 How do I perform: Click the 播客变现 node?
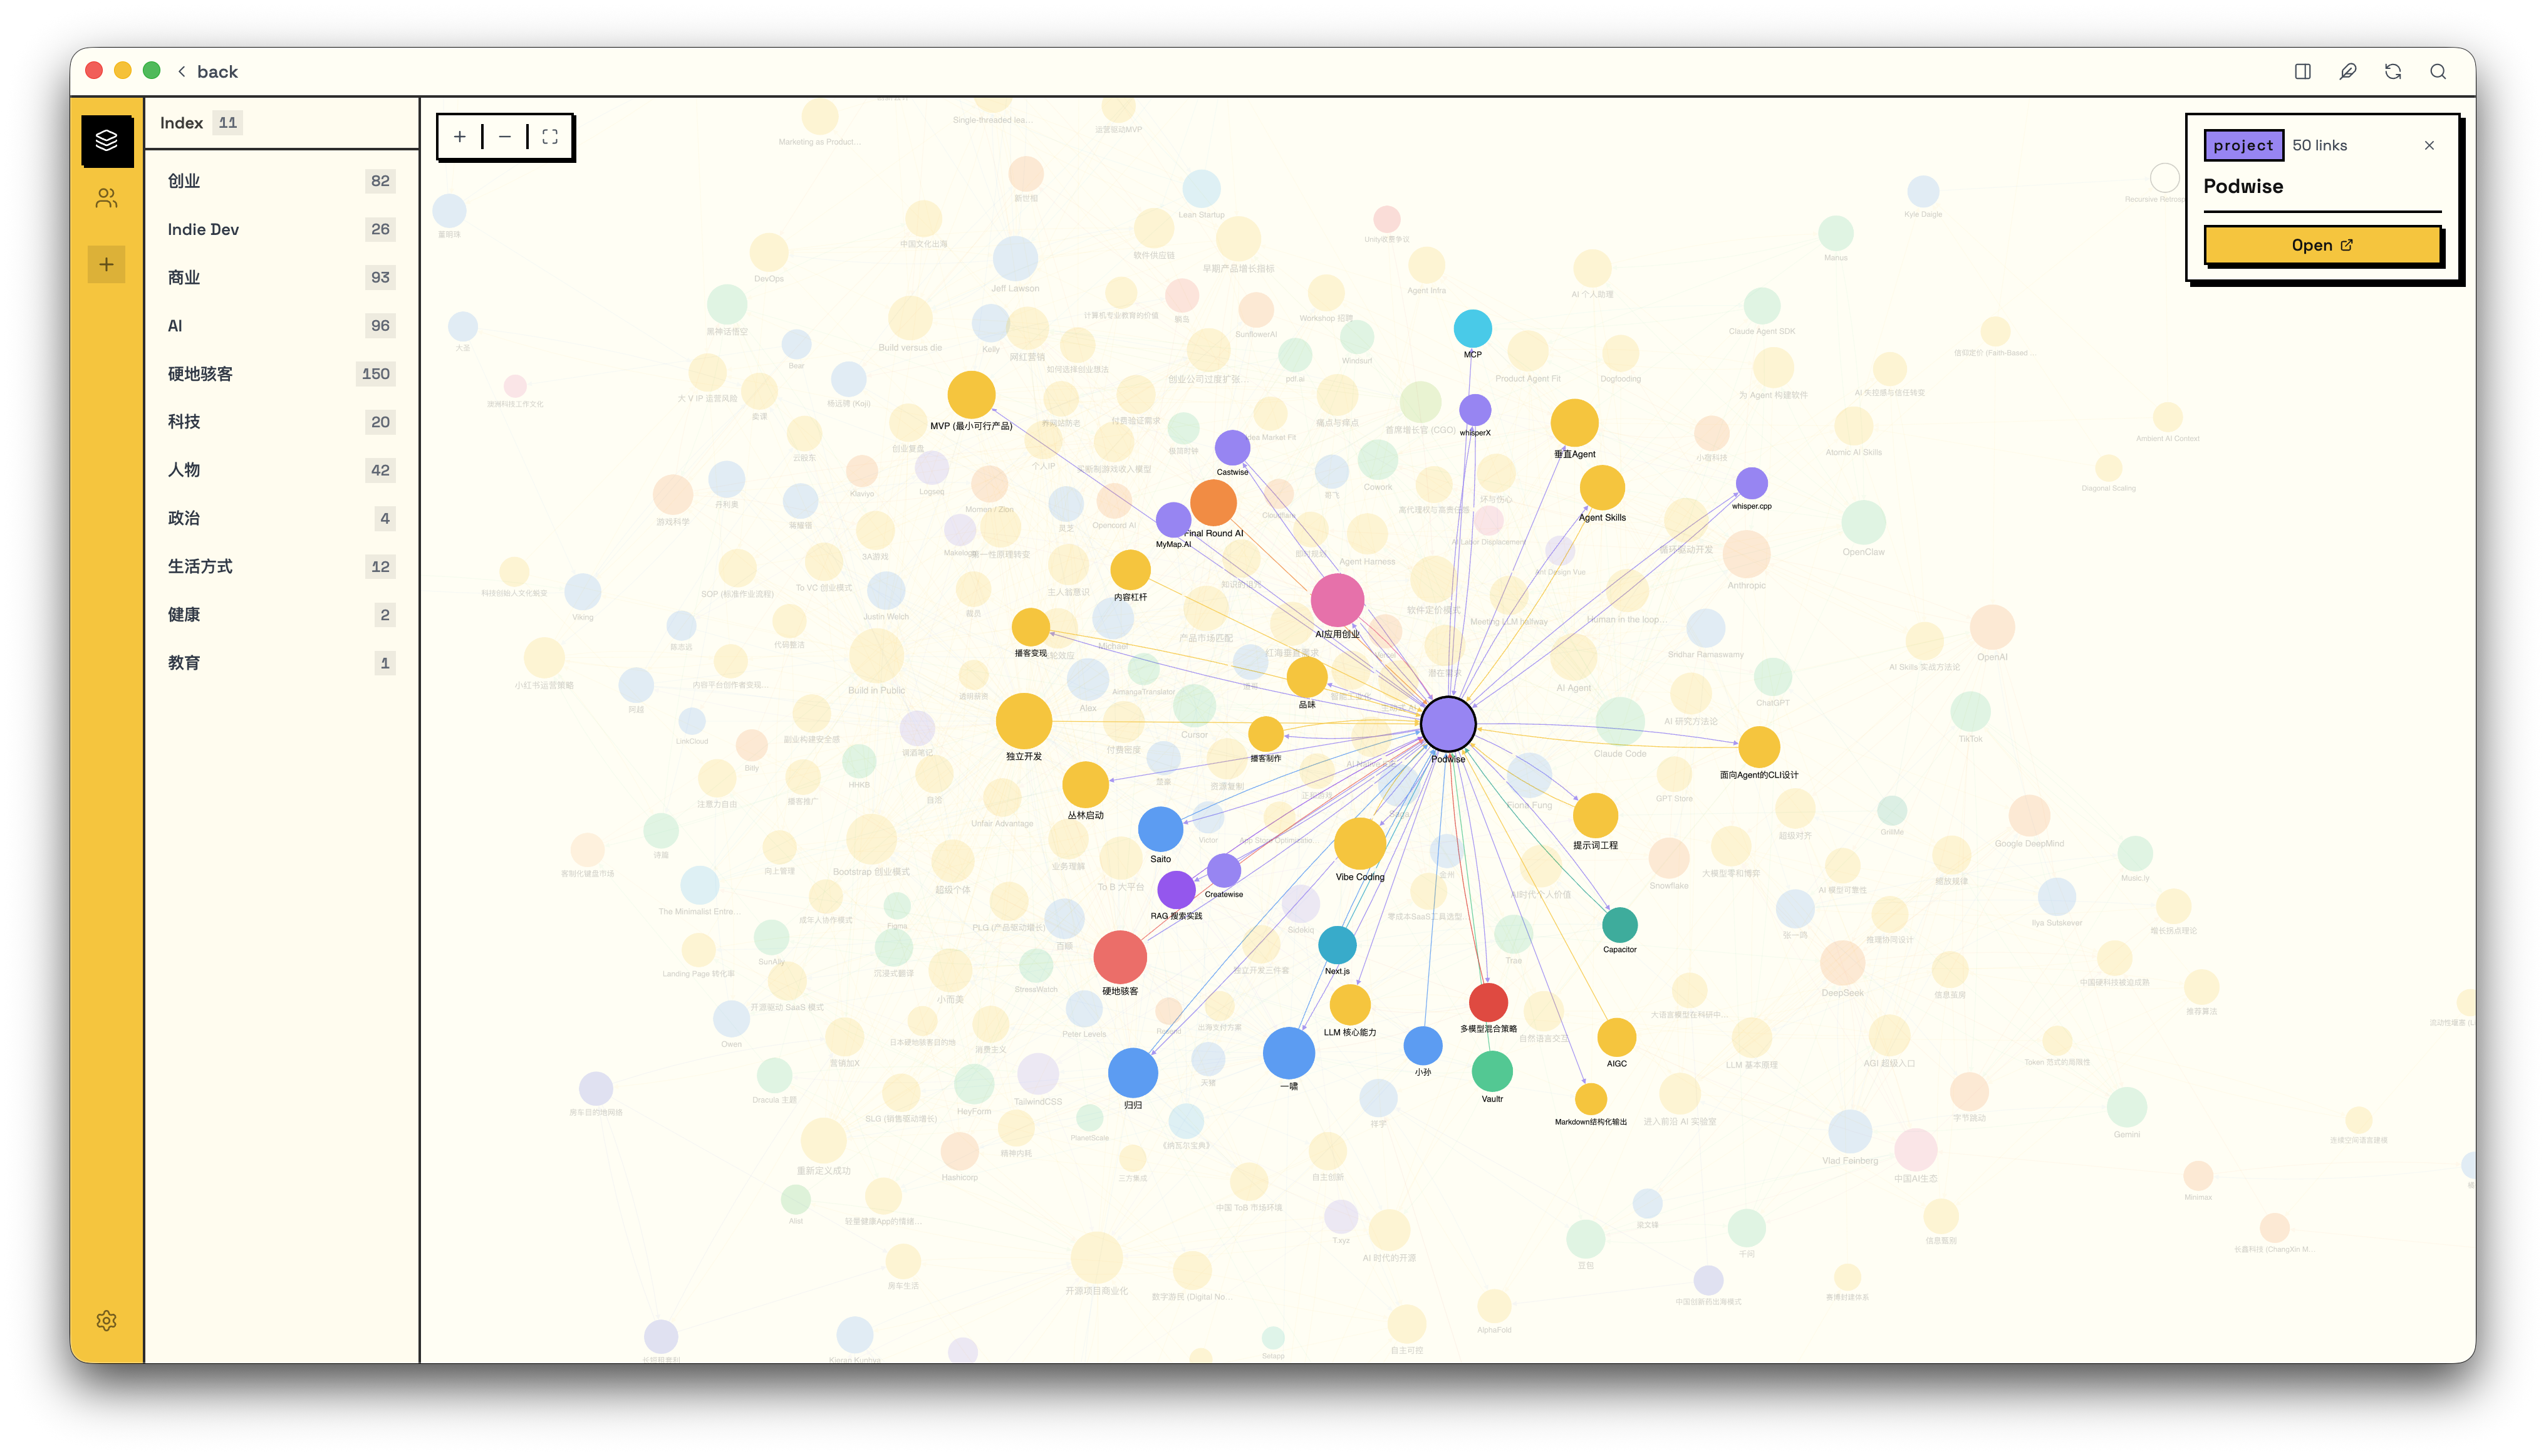pyautogui.click(x=1030, y=628)
